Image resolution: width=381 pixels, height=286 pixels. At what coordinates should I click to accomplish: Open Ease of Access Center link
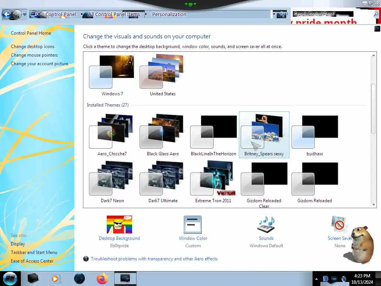[x=32, y=261]
